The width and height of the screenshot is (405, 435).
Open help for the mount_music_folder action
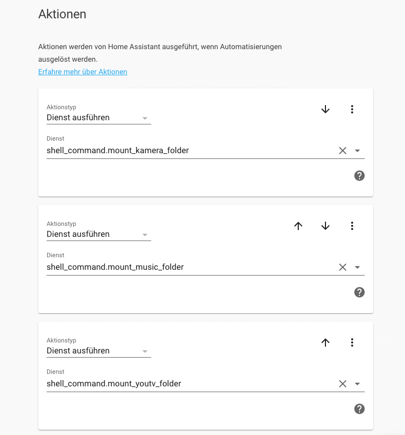[359, 292]
